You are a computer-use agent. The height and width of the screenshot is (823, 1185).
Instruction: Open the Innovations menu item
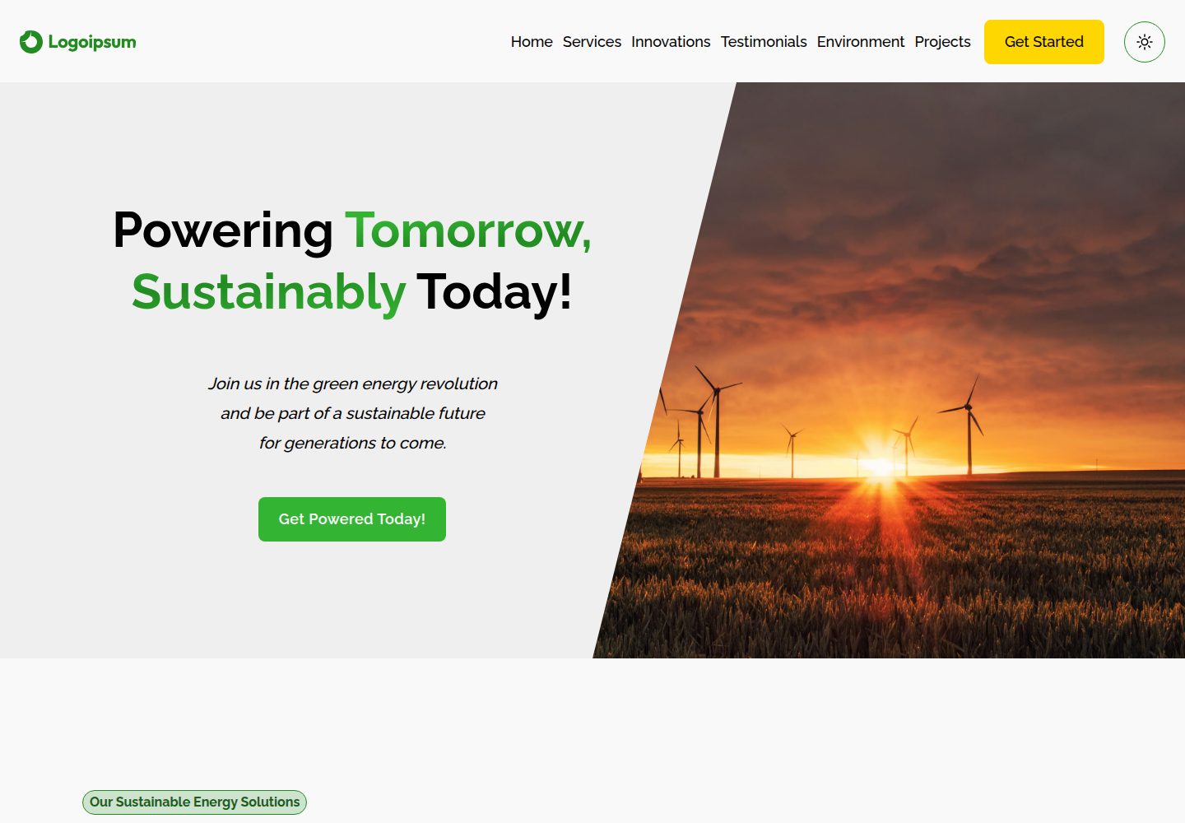click(x=671, y=42)
